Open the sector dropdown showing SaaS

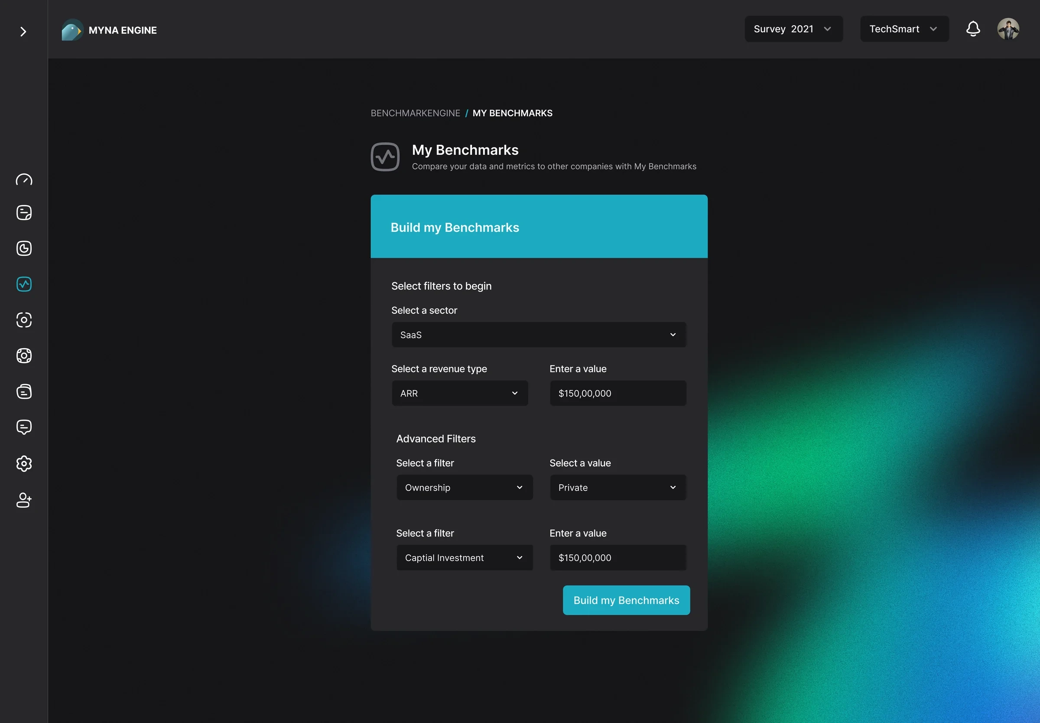pos(539,335)
